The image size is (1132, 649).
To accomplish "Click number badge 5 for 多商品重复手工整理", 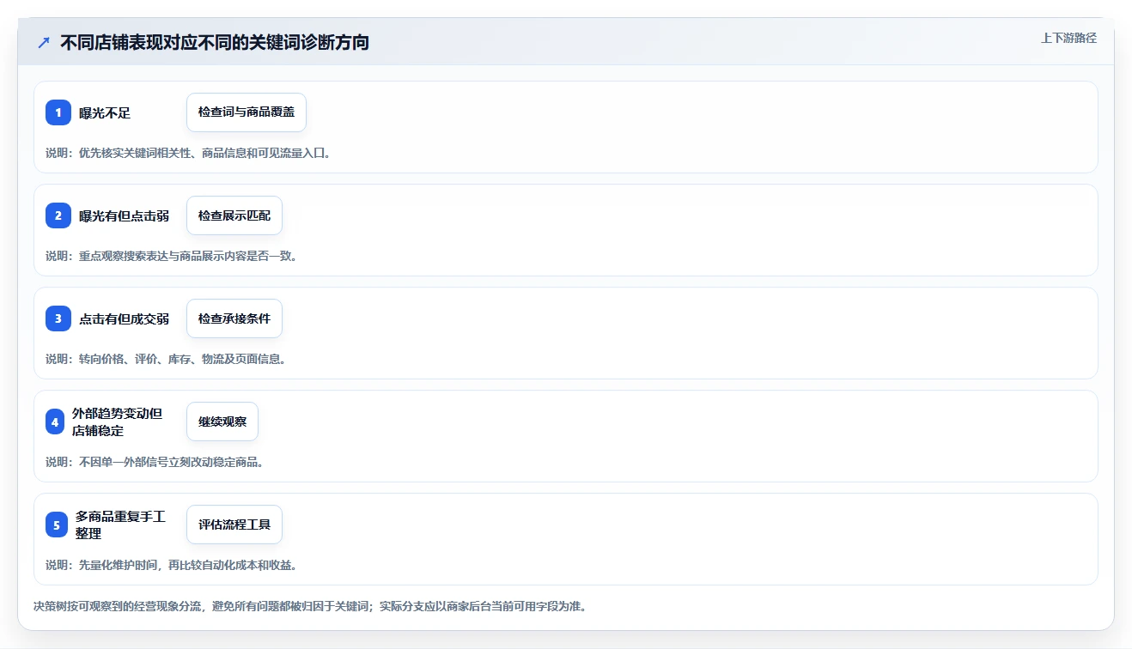I will pyautogui.click(x=57, y=525).
